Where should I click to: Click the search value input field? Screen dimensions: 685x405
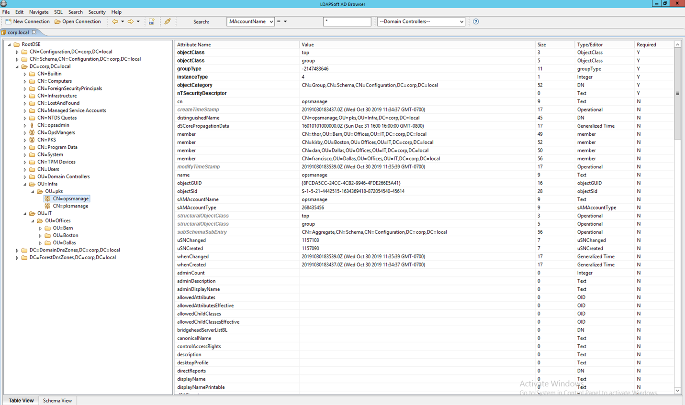tap(347, 22)
